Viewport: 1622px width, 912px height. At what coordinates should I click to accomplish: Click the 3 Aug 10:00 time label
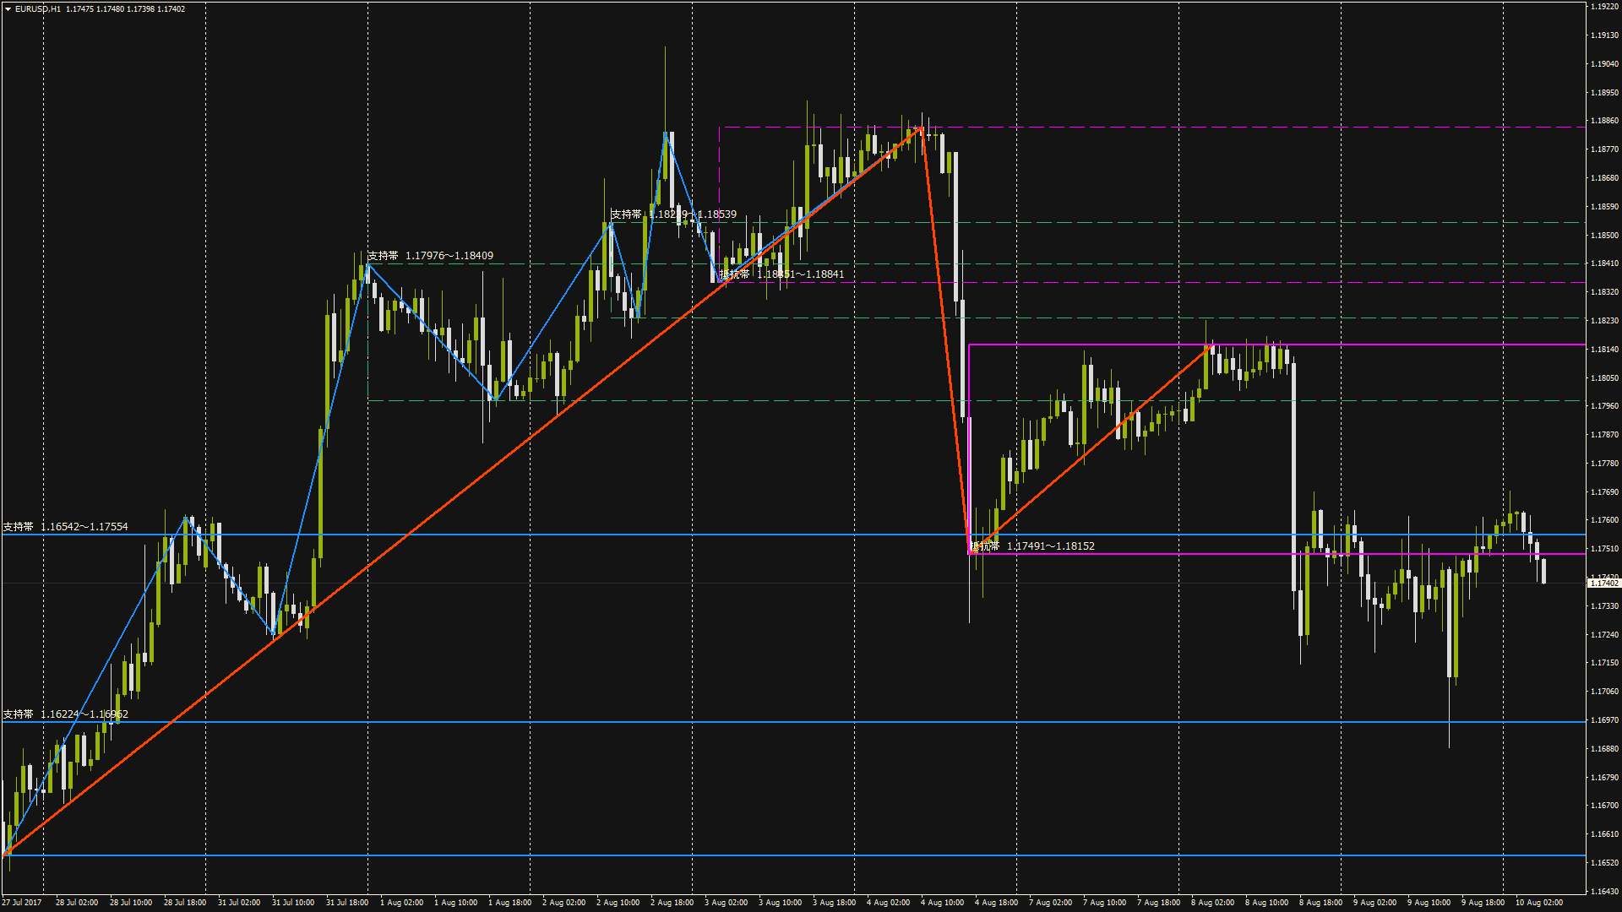point(780,903)
